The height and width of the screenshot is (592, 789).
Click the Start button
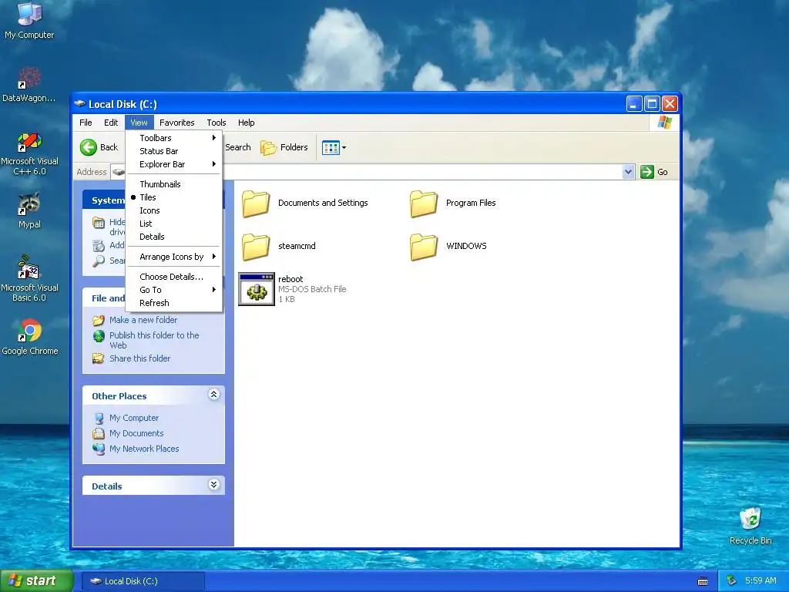click(36, 581)
